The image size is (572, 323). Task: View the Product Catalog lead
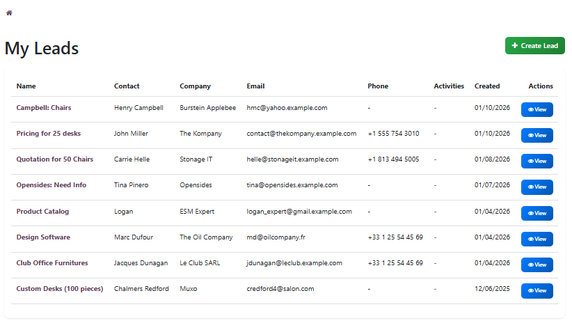(537, 213)
